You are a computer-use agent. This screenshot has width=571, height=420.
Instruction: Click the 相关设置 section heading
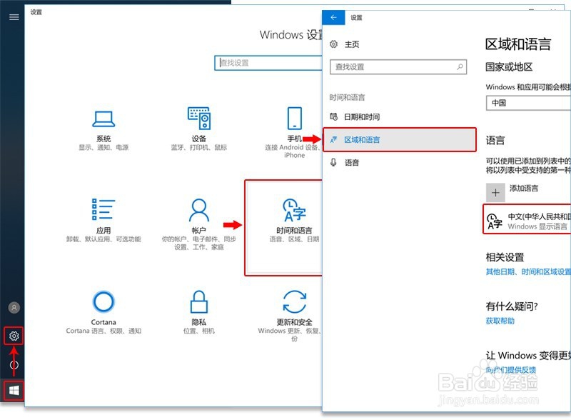(x=505, y=257)
